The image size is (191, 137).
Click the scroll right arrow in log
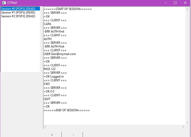(183, 127)
